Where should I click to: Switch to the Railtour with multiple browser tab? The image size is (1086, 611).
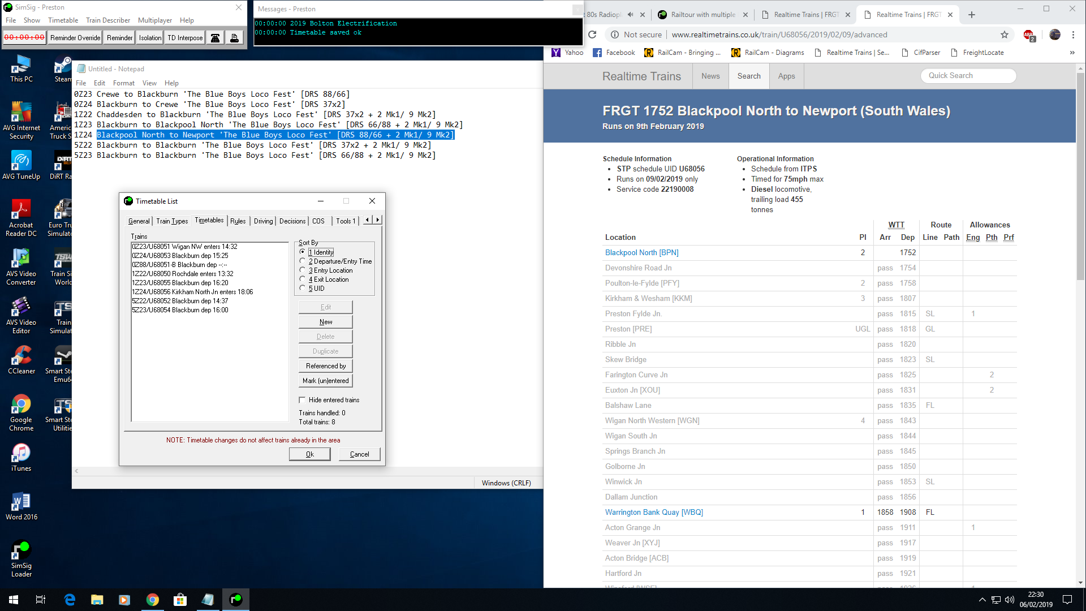click(703, 15)
